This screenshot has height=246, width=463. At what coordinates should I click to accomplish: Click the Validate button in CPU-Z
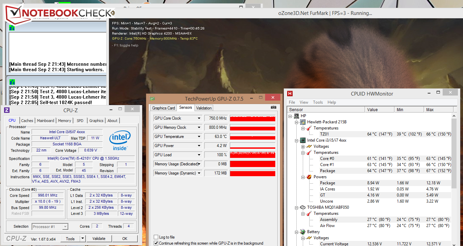[99, 239]
